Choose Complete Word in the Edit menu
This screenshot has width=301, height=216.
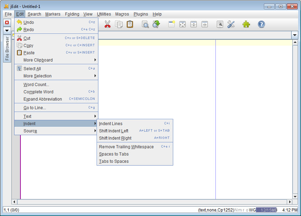pyautogui.click(x=56, y=92)
